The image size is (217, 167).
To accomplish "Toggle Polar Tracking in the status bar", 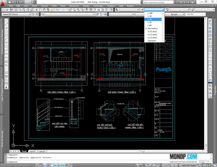I will [48, 165].
